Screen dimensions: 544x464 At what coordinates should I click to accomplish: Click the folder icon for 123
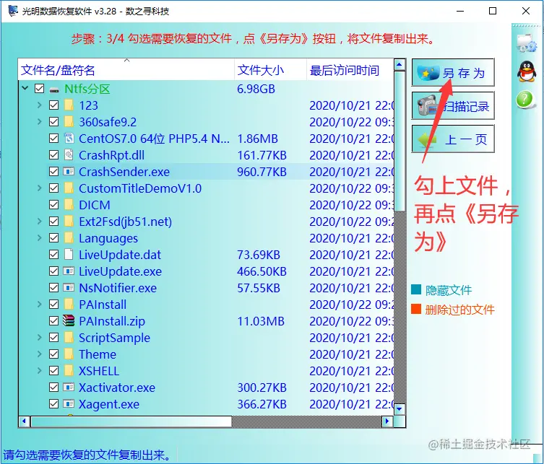point(69,105)
